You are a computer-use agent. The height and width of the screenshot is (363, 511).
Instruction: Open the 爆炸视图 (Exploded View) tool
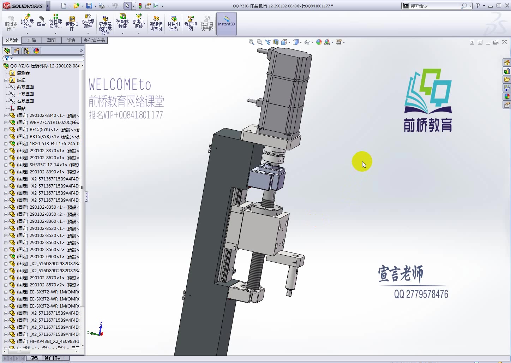pos(190,21)
